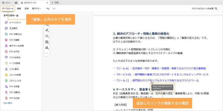Click the Undo arrow icon
The width and height of the screenshot is (223, 111).
click(48, 9)
